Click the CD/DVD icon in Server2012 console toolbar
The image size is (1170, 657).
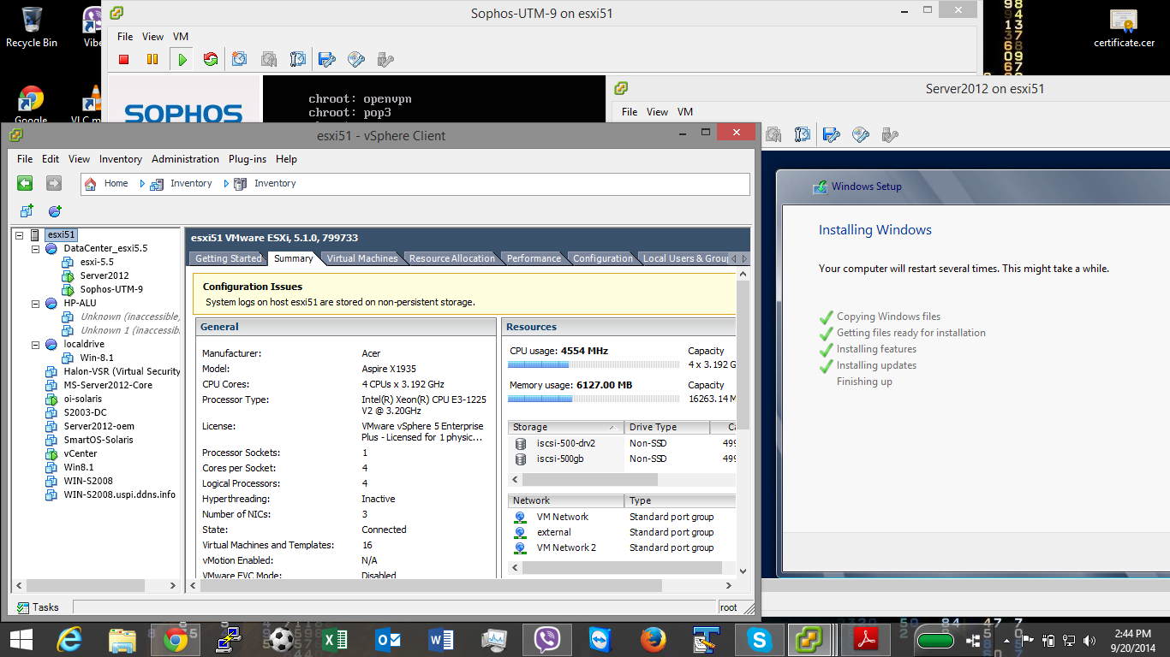861,134
